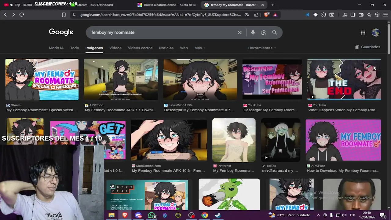The image size is (391, 220).
Task: Switch to the Videos tab
Action: (115, 48)
